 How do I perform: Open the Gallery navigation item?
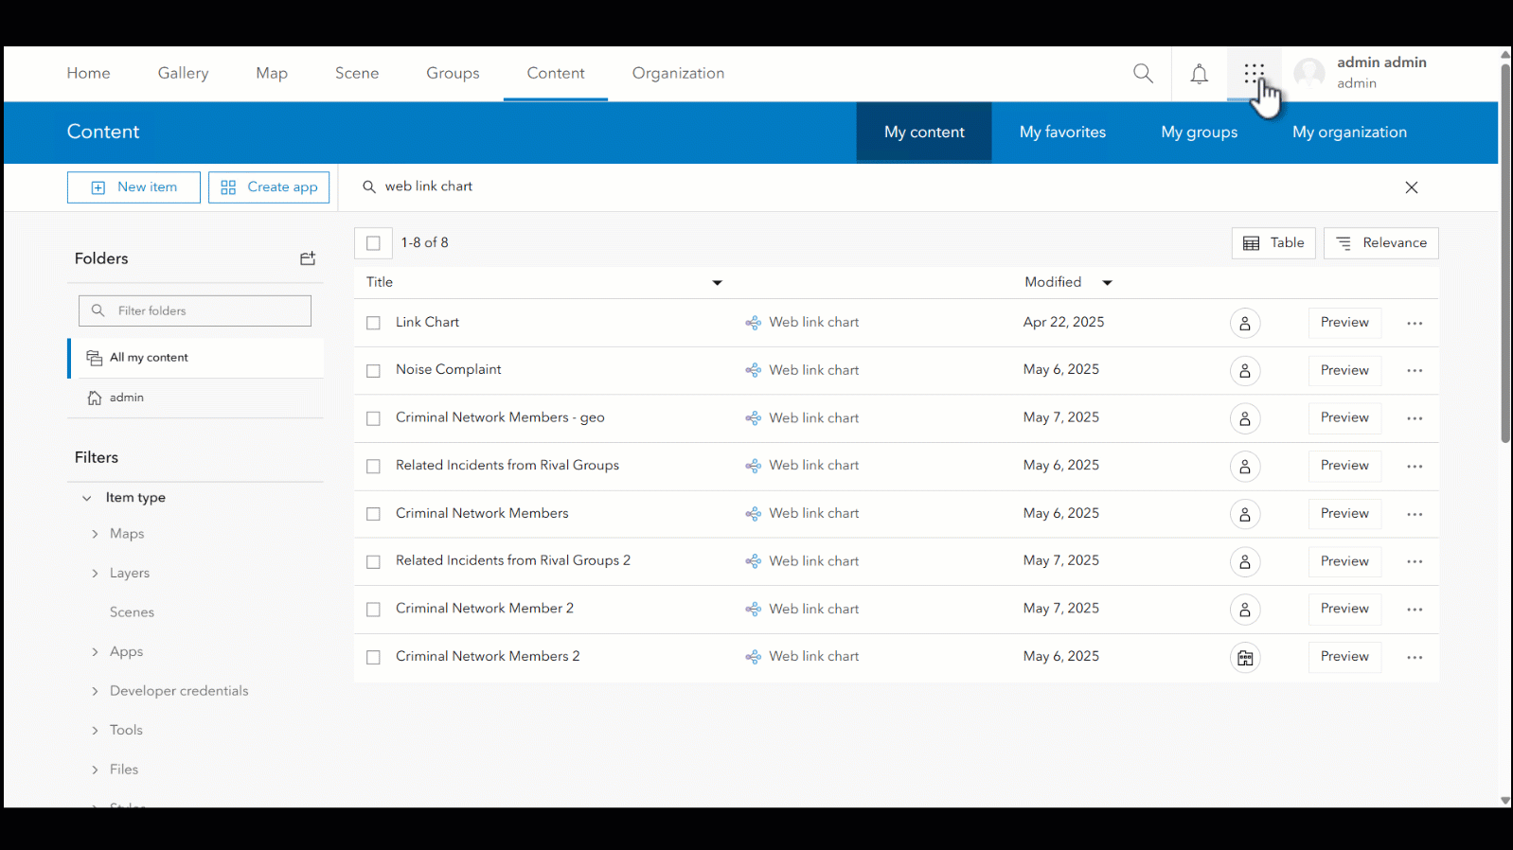[183, 73]
